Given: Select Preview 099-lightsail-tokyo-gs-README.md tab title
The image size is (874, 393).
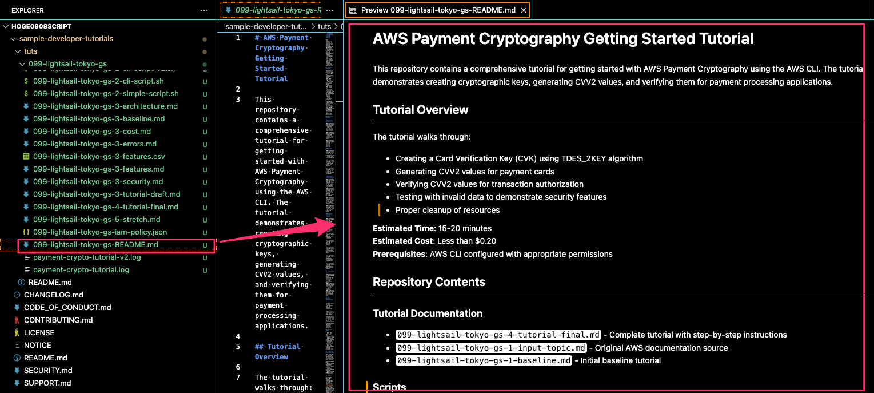Looking at the screenshot, I should (437, 10).
